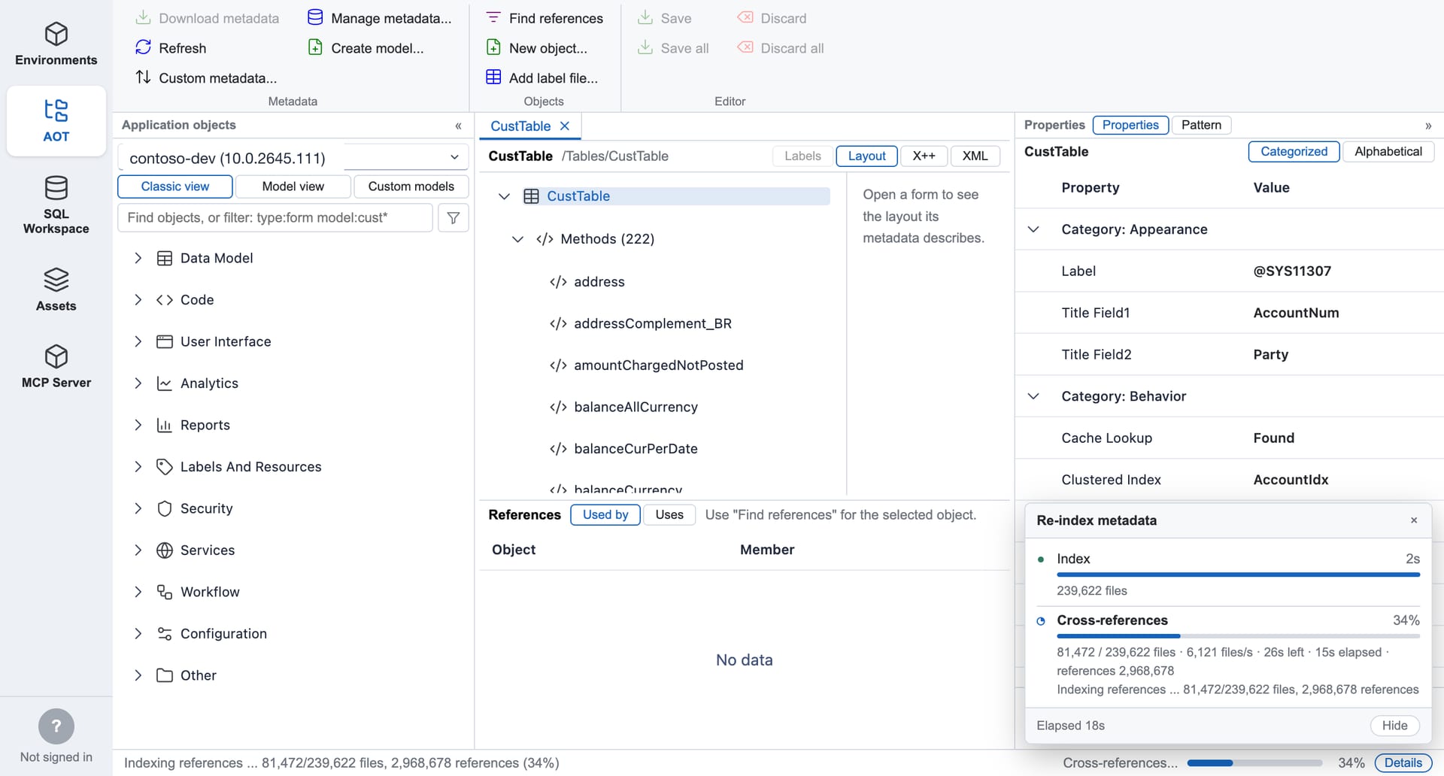Switch references to Uses
This screenshot has height=776, width=1444.
[669, 514]
